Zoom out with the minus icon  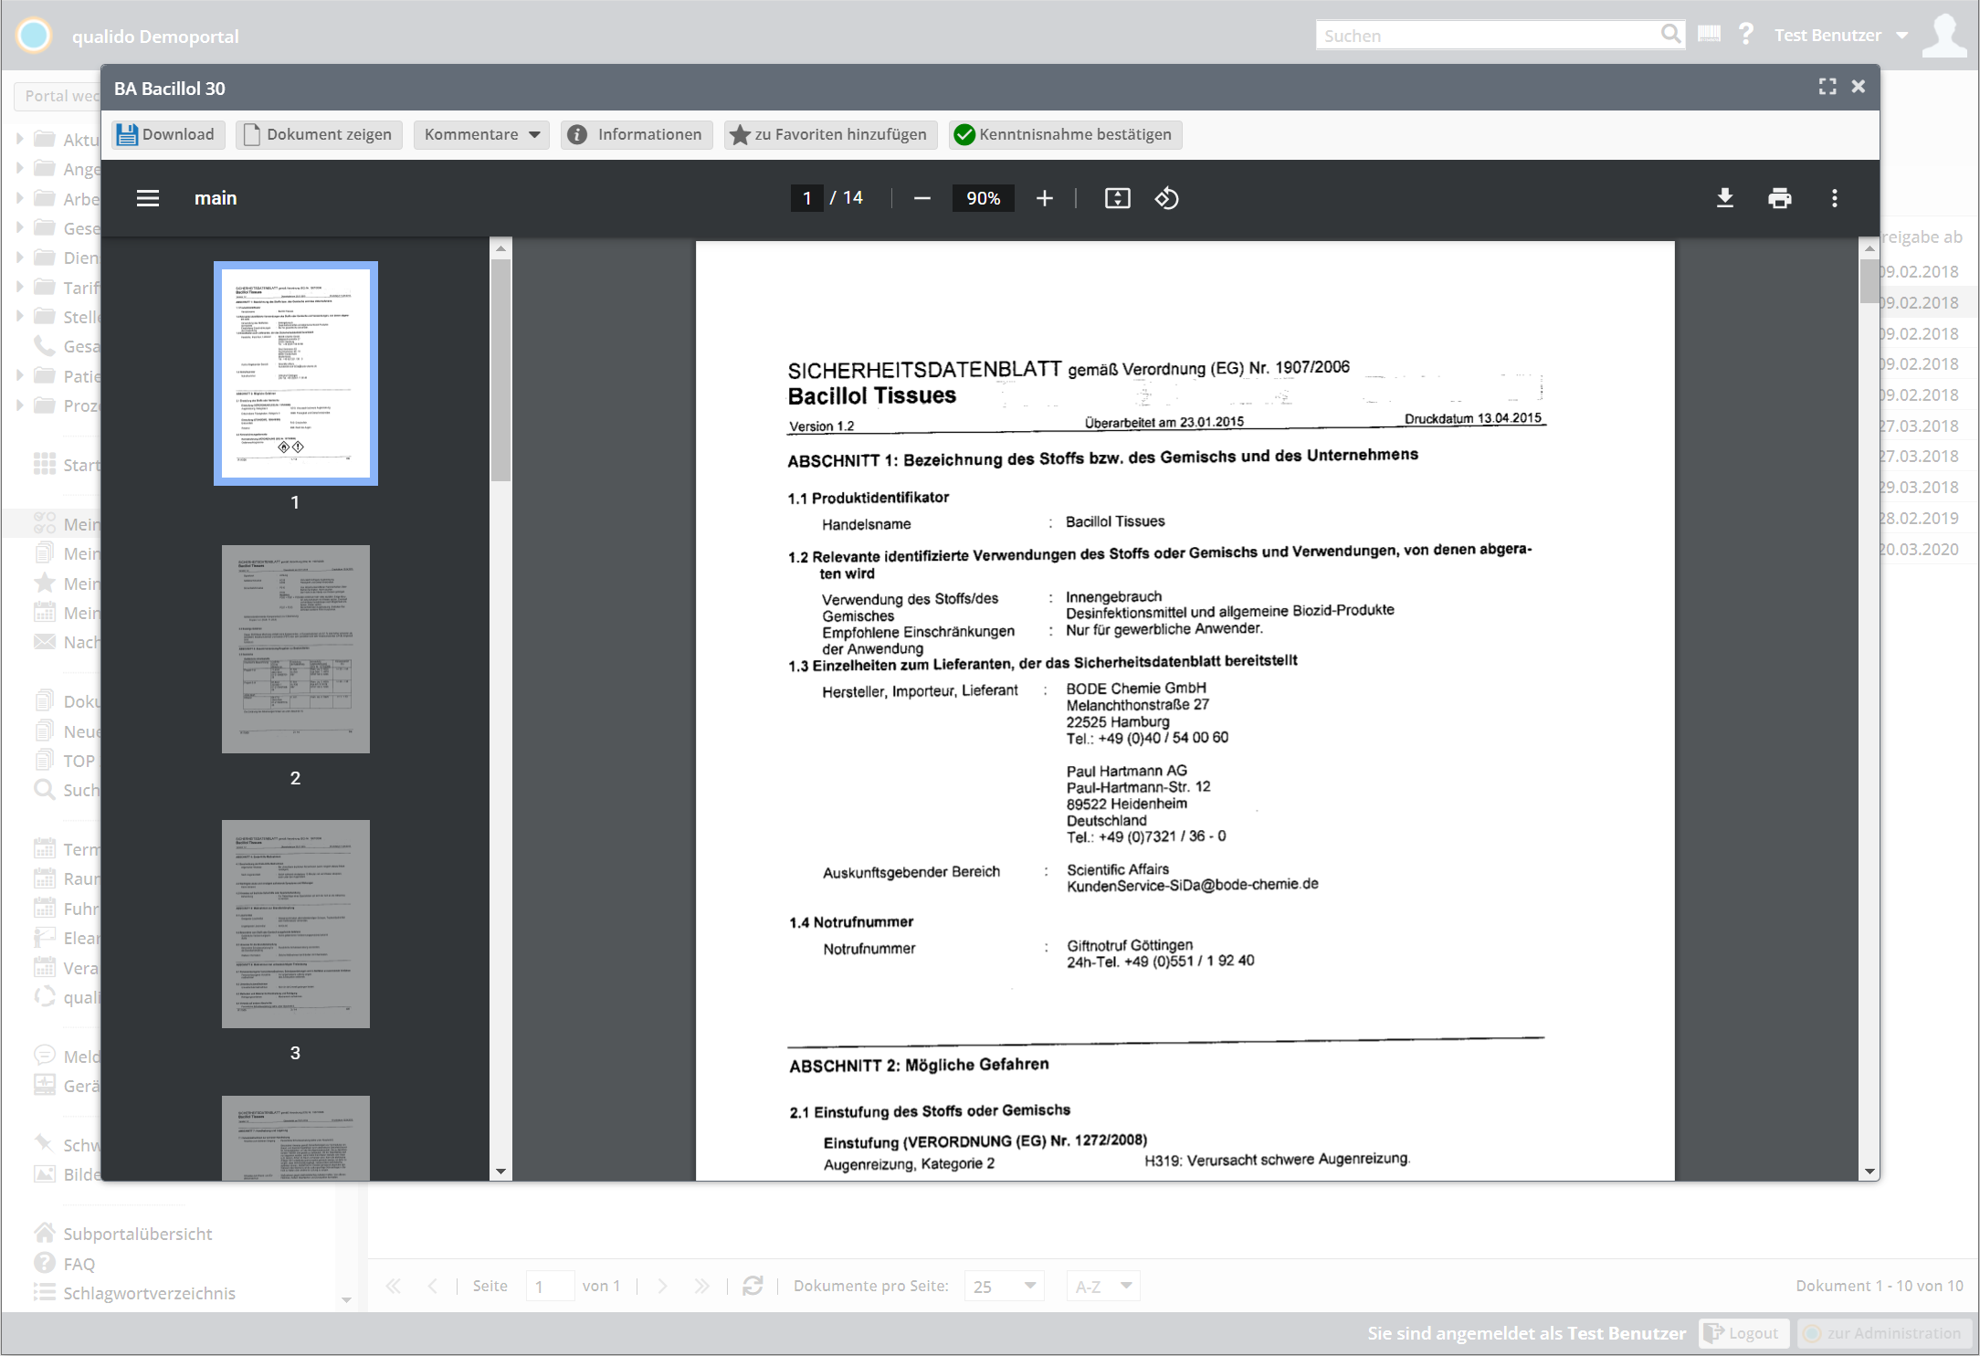coord(922,198)
